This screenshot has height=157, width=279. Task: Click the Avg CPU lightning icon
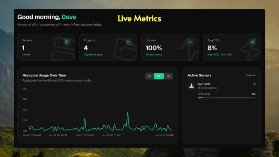click(x=252, y=42)
